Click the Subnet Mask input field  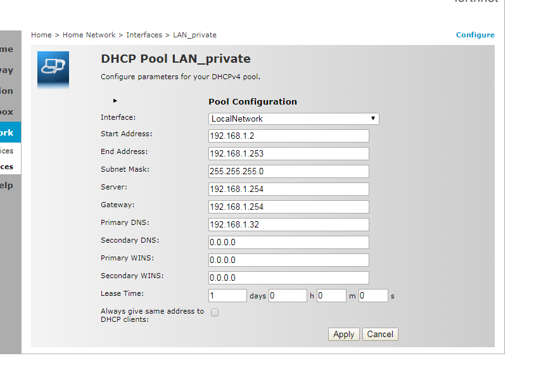pos(288,171)
